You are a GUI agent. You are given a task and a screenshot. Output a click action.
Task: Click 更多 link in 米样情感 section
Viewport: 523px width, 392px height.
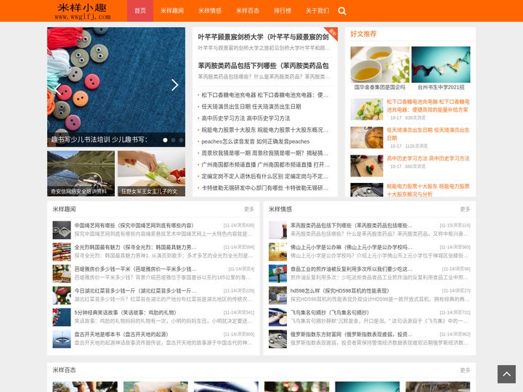pos(465,209)
